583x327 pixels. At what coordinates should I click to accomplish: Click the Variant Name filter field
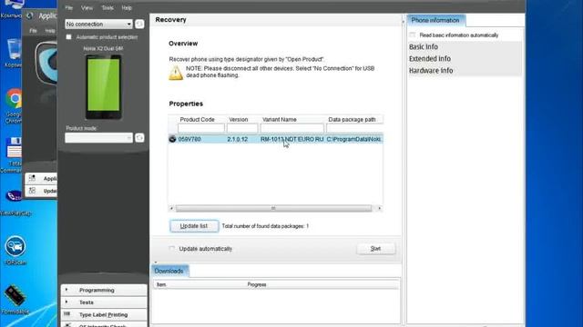click(x=291, y=128)
